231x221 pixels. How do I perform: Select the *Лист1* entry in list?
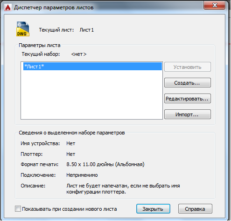pos(92,67)
